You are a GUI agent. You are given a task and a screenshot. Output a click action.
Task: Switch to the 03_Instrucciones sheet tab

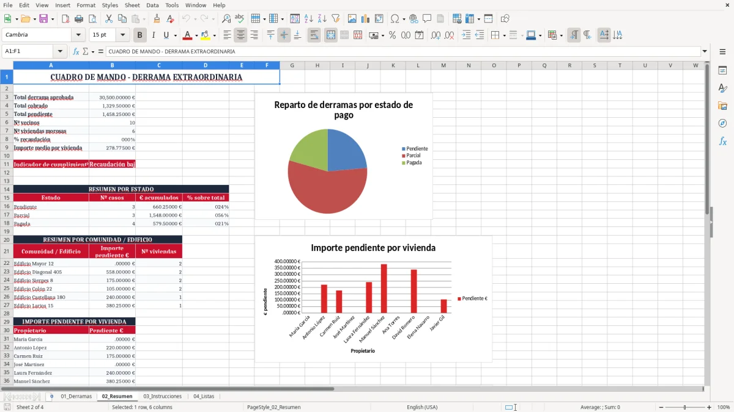coord(162,396)
